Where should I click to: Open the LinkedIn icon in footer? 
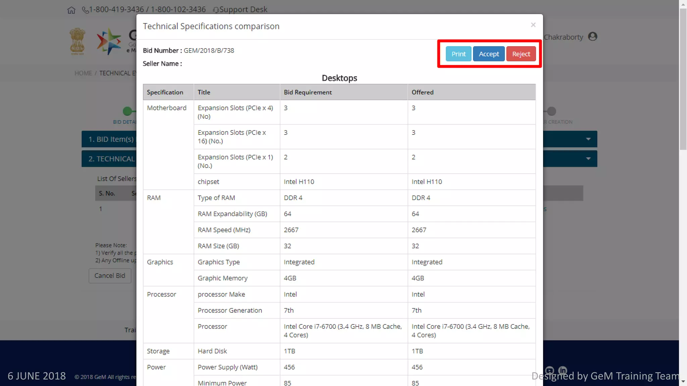563,370
